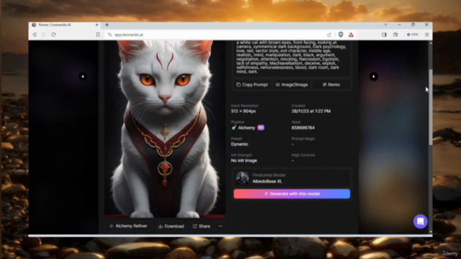Click the Brave Rewards triangle icon
461x259 pixels.
point(351,35)
